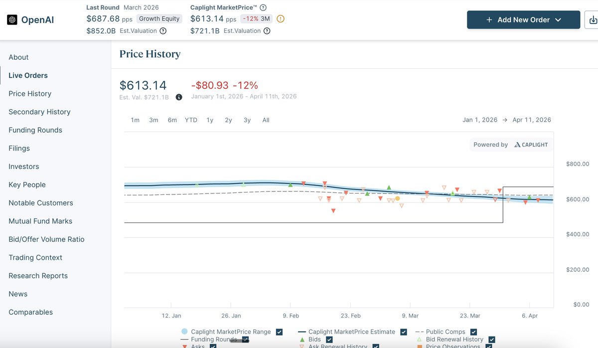Screen dimensions: 598x348
Task: Click the info icon beside Est. Val. $721.1B
Action: click(x=179, y=97)
